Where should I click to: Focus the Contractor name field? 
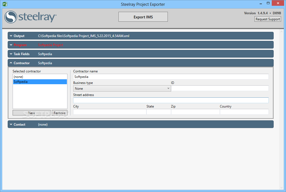[x=171, y=77]
